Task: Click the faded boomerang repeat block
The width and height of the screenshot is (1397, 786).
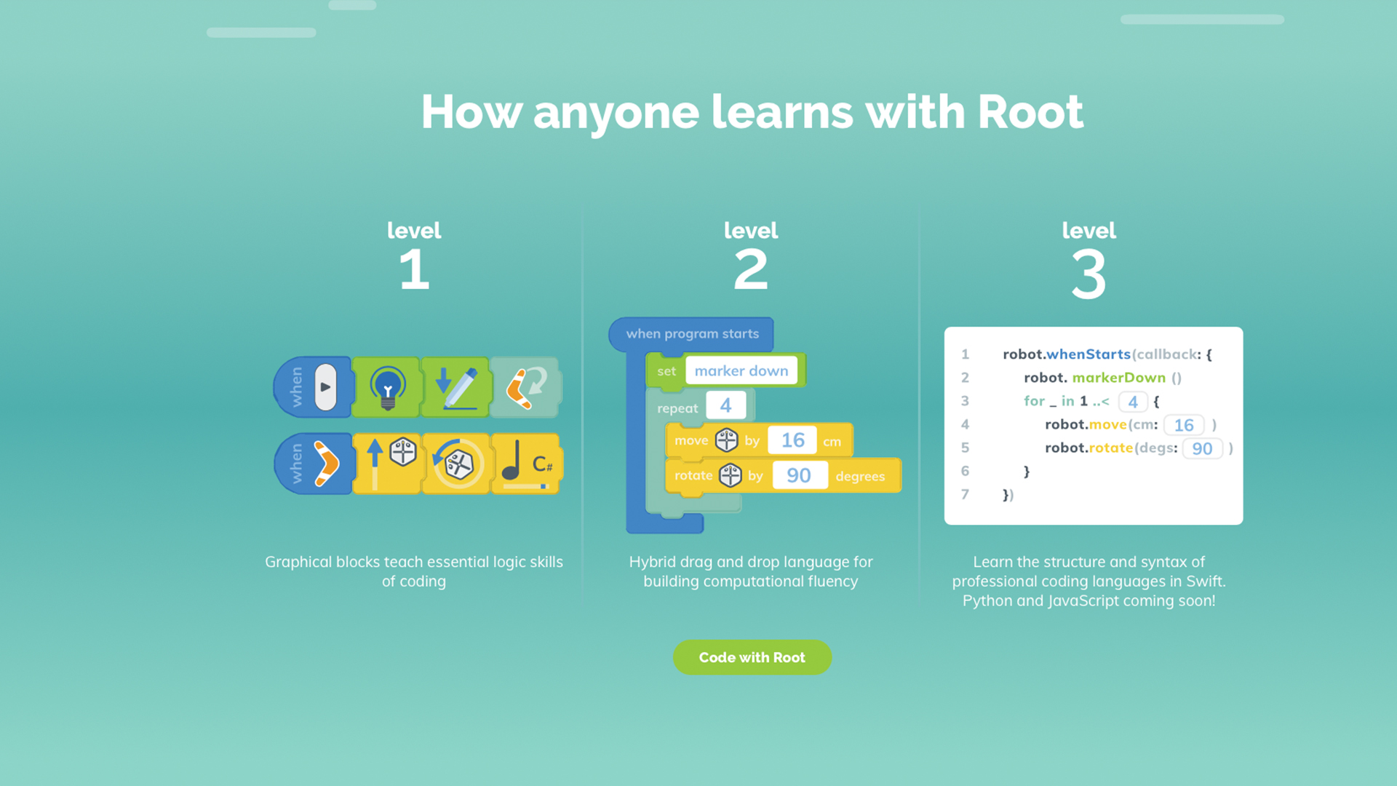Action: pos(526,387)
